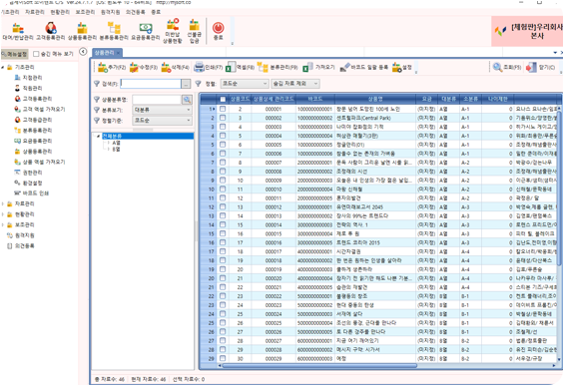Toggle select-all checkbox in table header

click(x=223, y=99)
